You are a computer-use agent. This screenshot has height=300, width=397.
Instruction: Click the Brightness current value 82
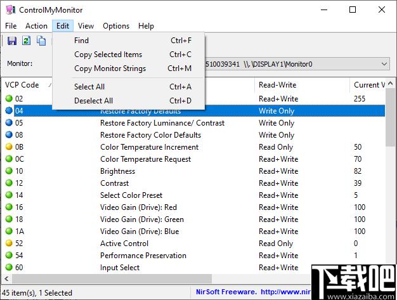(x=358, y=171)
